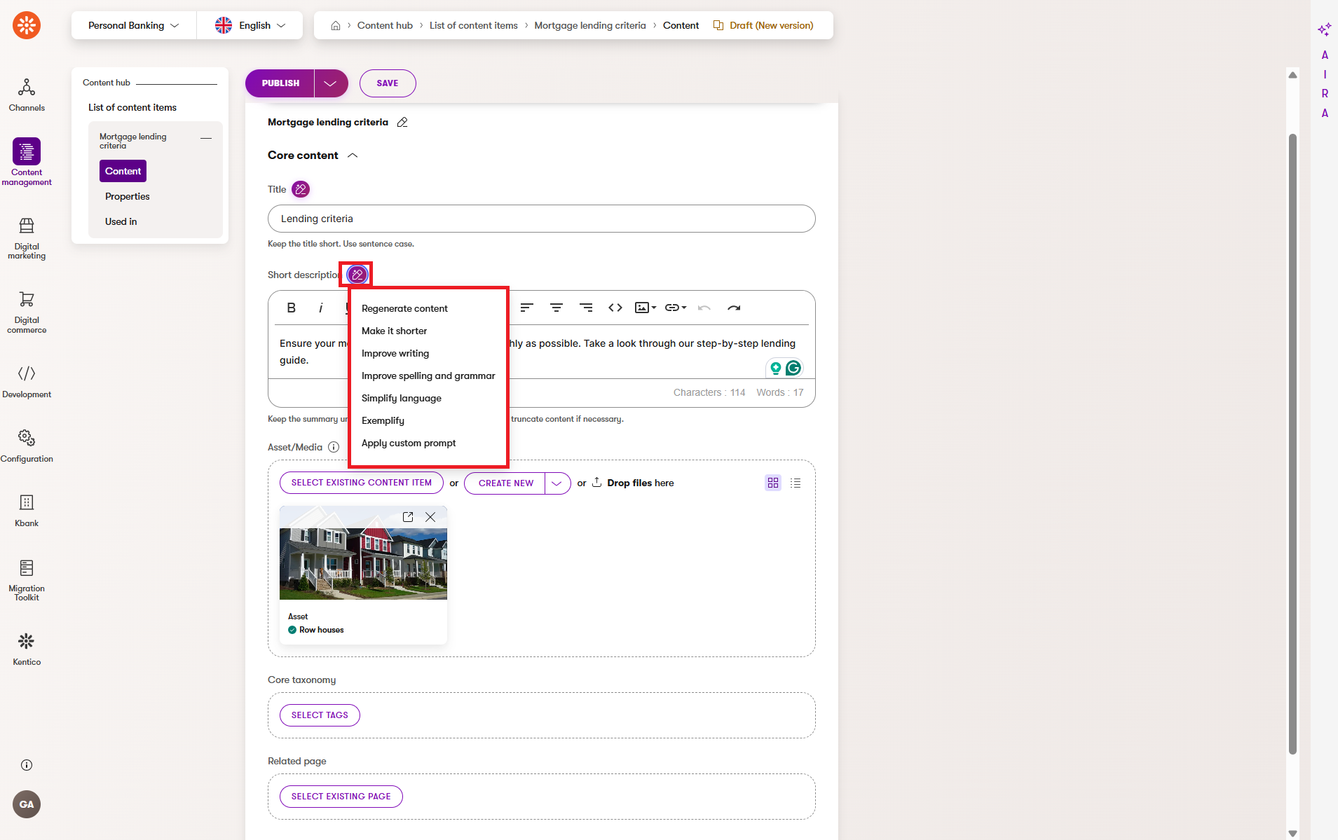The height and width of the screenshot is (840, 1338).
Task: Click the Title input field
Action: [x=541, y=219]
